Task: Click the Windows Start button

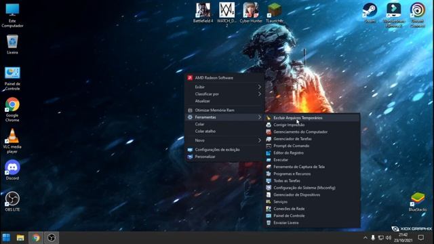Action: click(x=6, y=238)
